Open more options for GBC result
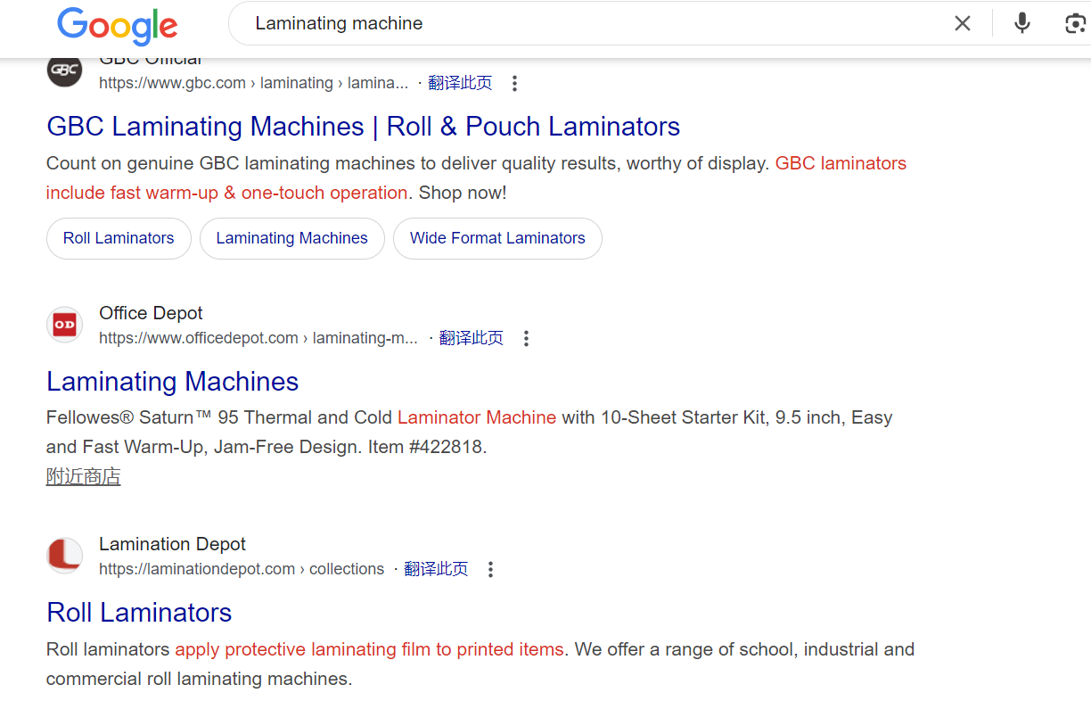This screenshot has height=726, width=1091. [x=514, y=84]
